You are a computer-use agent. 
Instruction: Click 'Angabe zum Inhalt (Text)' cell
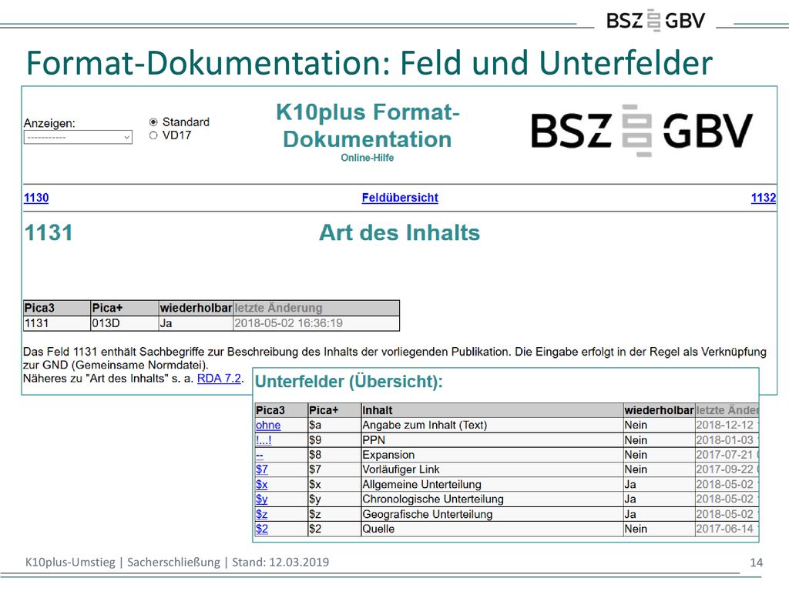(x=492, y=425)
